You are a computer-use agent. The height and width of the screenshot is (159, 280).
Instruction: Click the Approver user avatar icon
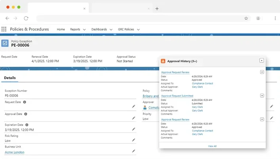pyautogui.click(x=145, y=108)
